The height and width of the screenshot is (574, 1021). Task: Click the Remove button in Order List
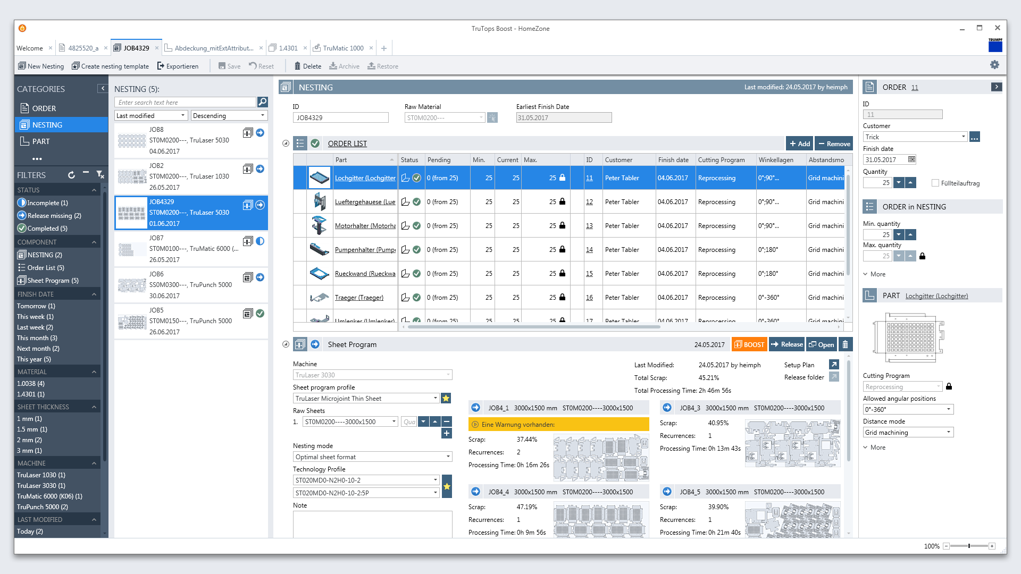point(834,143)
